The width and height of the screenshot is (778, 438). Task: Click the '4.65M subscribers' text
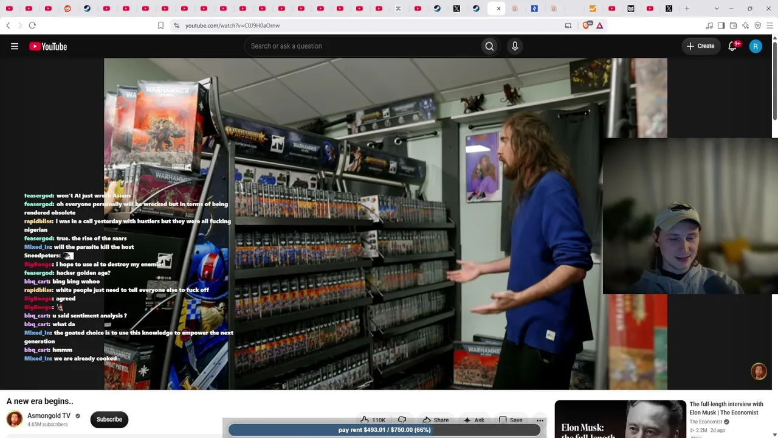[x=47, y=425]
